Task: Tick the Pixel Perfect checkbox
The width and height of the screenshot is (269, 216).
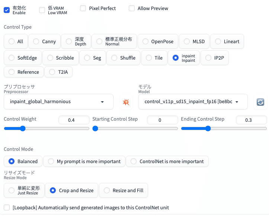Action: [83, 8]
